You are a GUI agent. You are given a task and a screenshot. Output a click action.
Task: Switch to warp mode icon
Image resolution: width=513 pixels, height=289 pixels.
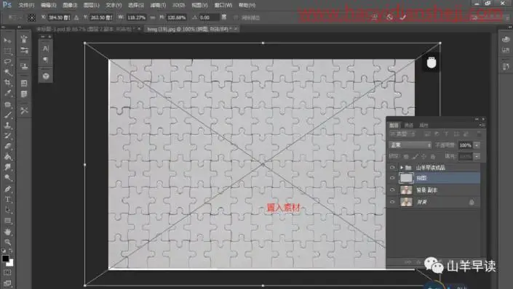coord(374,17)
